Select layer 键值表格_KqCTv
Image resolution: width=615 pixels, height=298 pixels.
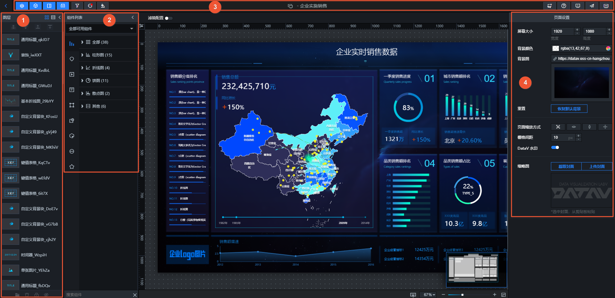pyautogui.click(x=31, y=162)
